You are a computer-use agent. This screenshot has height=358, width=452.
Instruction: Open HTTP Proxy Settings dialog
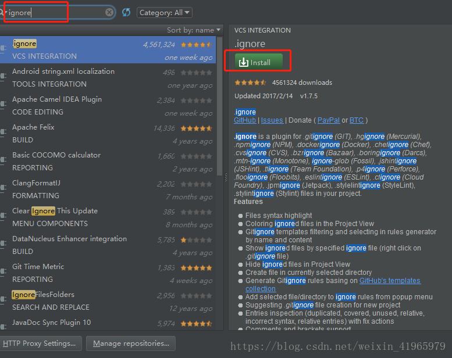(41, 343)
